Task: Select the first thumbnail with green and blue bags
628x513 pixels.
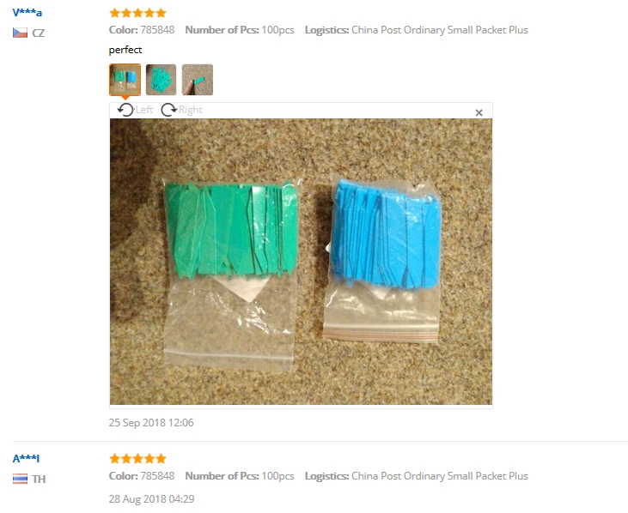Action: tap(125, 80)
